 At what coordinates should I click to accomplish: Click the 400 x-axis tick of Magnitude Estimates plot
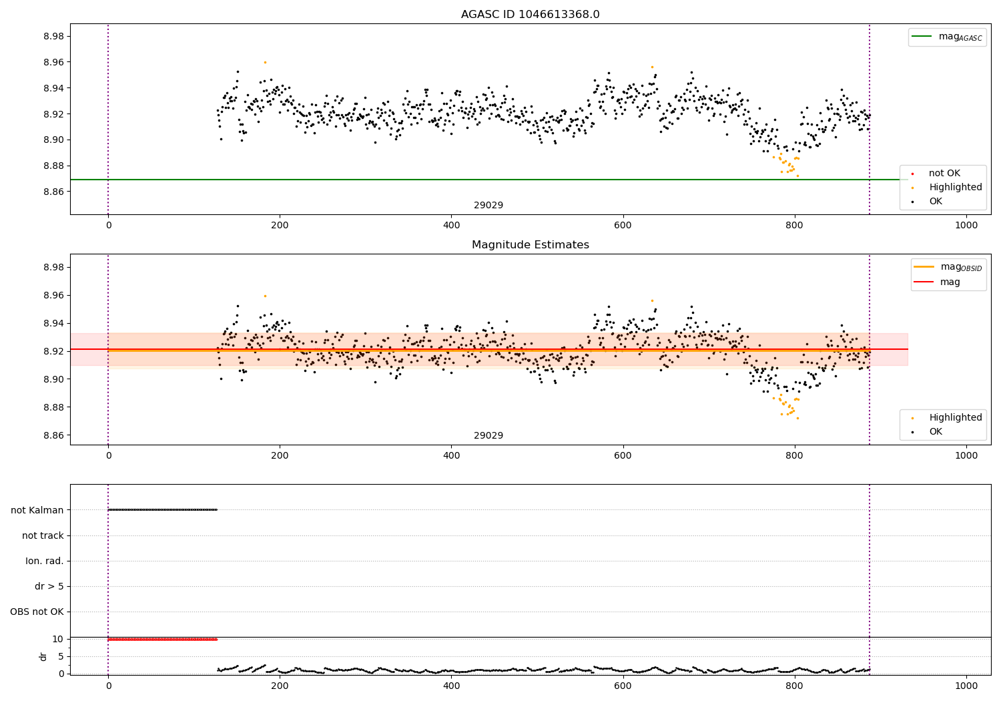[451, 456]
